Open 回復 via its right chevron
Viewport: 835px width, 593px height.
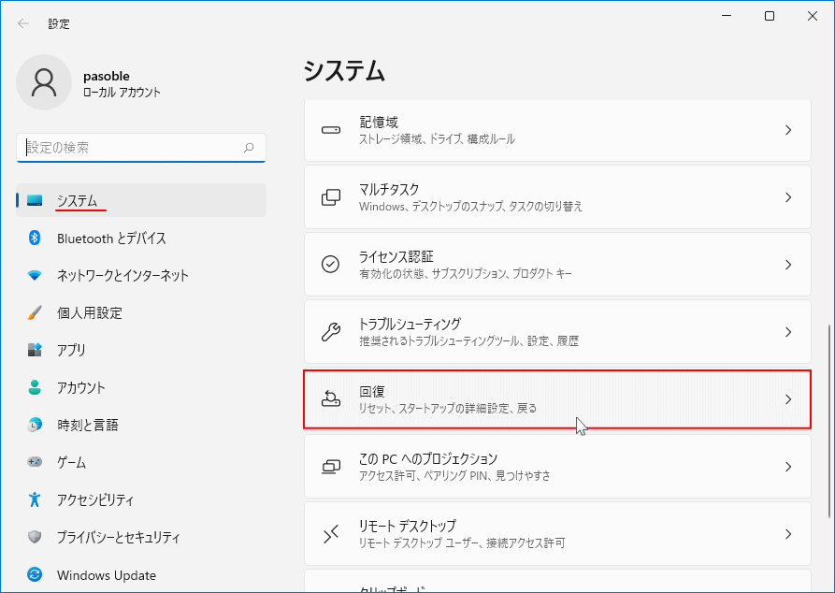point(788,399)
